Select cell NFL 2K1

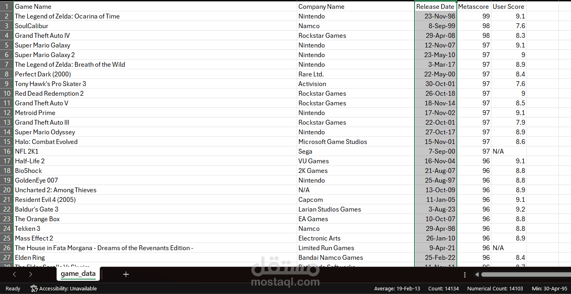click(155, 151)
